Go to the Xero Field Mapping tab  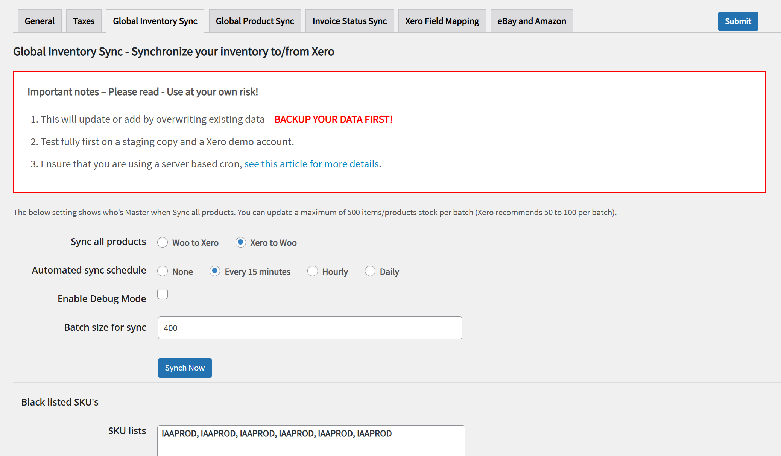[442, 21]
